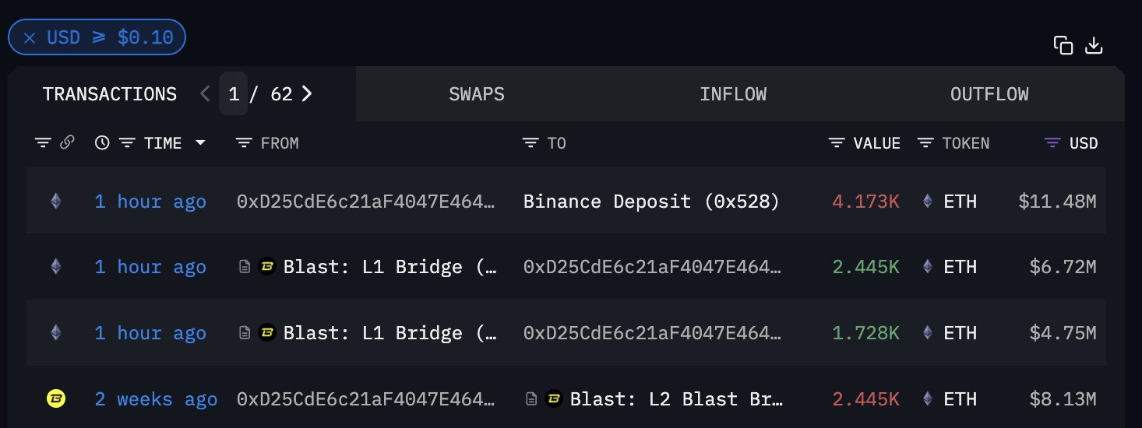The image size is (1142, 428).
Task: Open the VALUE column filter
Action: [x=837, y=143]
